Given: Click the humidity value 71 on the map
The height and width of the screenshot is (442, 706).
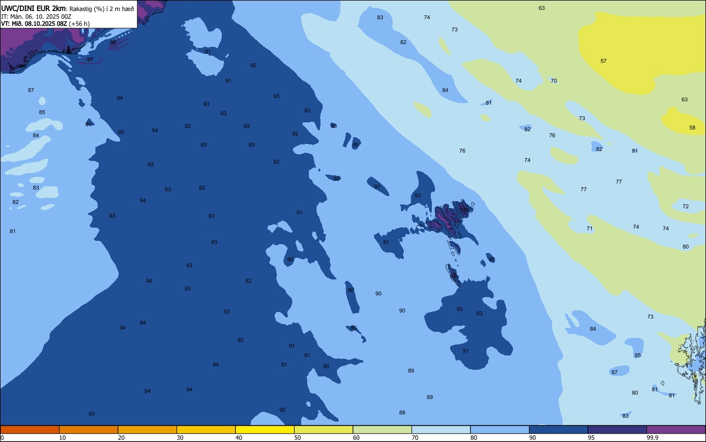Looking at the screenshot, I should coord(590,229).
